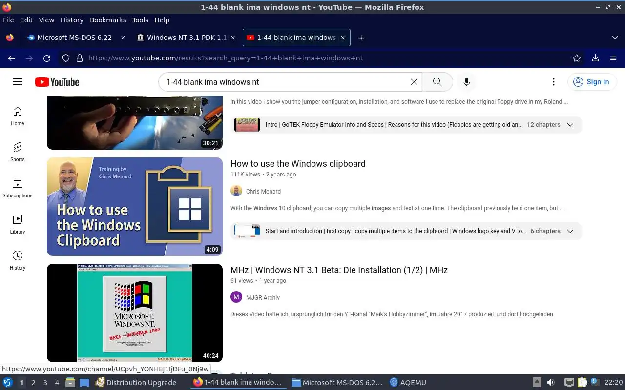Image resolution: width=625 pixels, height=390 pixels.
Task: Go to Home in the sidebar
Action: (x=18, y=116)
